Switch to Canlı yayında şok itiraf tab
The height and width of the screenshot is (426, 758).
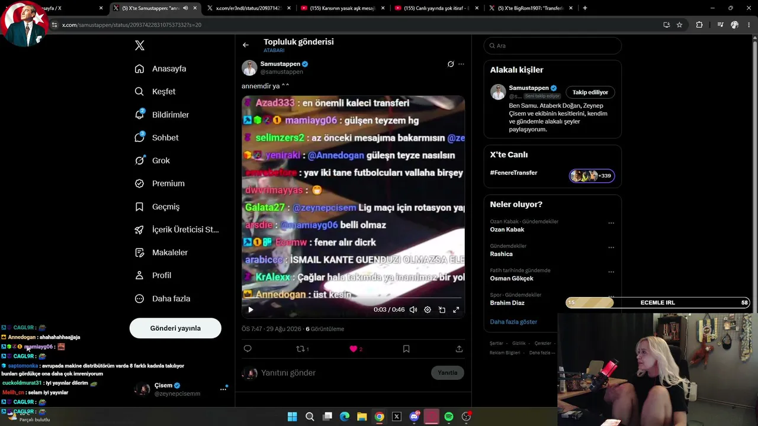[x=437, y=8]
